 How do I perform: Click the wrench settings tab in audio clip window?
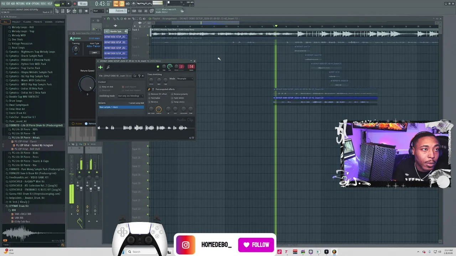pos(108,67)
